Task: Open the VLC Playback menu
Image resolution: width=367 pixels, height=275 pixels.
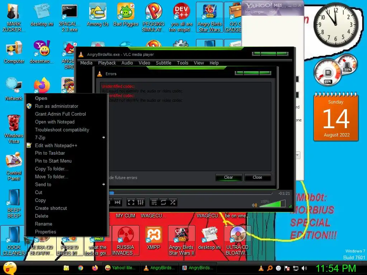Action: (107, 63)
